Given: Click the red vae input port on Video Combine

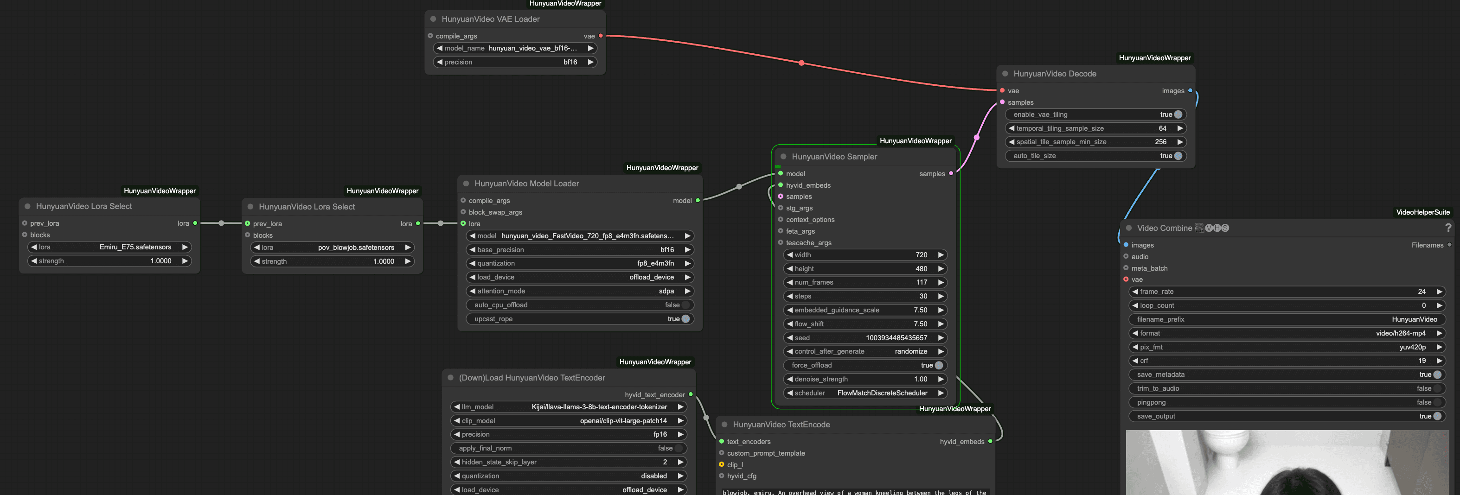Looking at the screenshot, I should pyautogui.click(x=1126, y=279).
